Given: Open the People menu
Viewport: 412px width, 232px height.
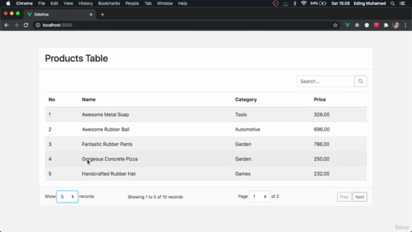Looking at the screenshot, I should (132, 3).
